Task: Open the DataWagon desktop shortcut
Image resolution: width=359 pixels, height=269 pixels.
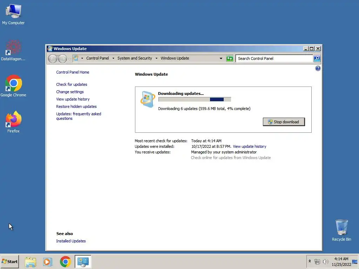Action: pos(13,50)
